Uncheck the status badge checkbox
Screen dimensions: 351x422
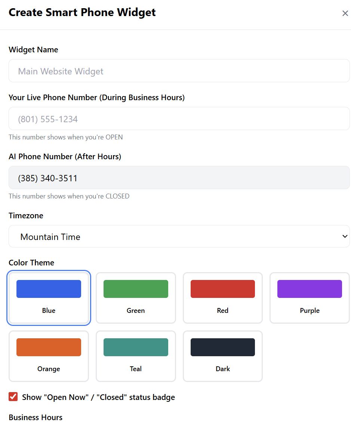tap(13, 397)
